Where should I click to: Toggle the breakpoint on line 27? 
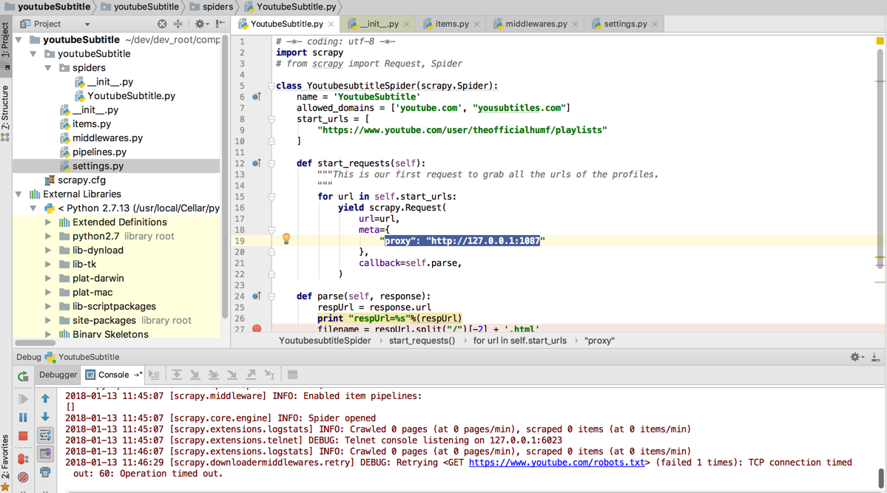[x=257, y=329]
